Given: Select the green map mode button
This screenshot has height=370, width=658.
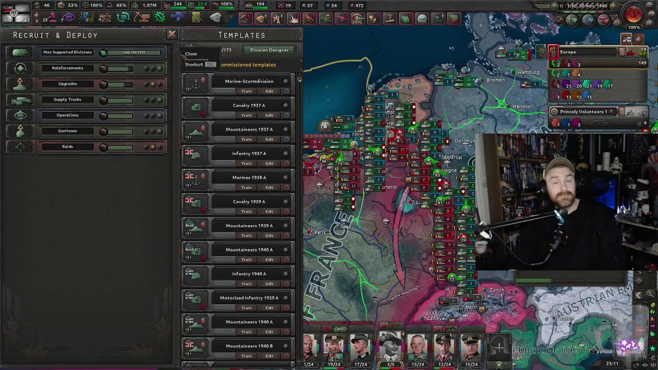Looking at the screenshot, I should point(572,21).
